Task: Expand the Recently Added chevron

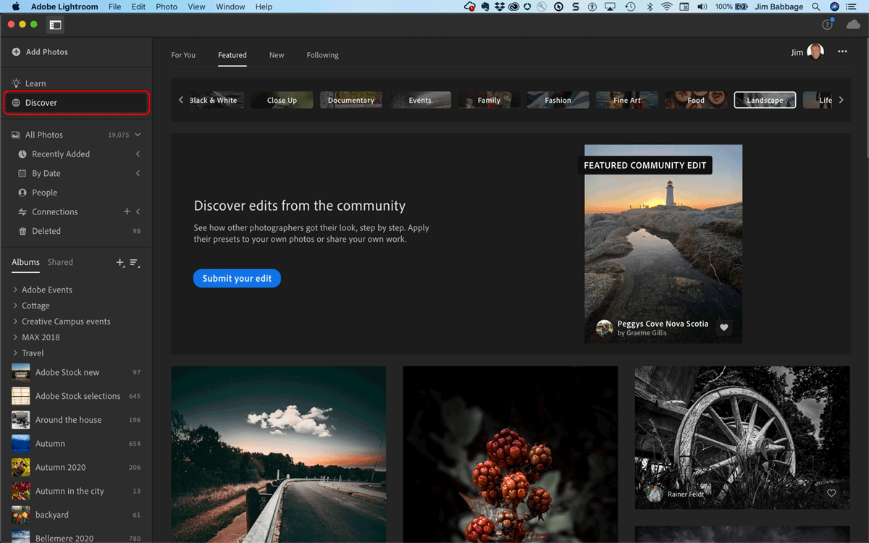Action: click(138, 154)
